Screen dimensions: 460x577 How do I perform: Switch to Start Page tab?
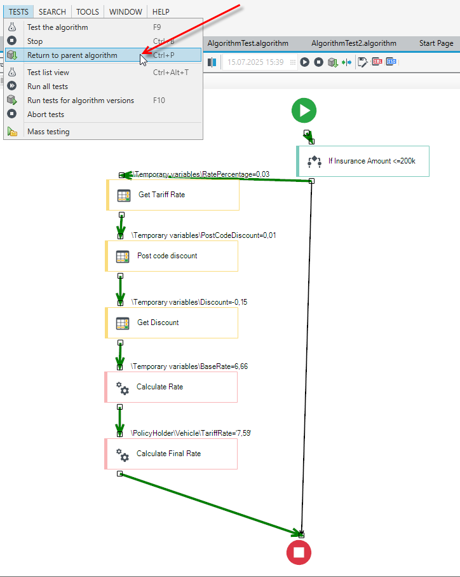(436, 43)
